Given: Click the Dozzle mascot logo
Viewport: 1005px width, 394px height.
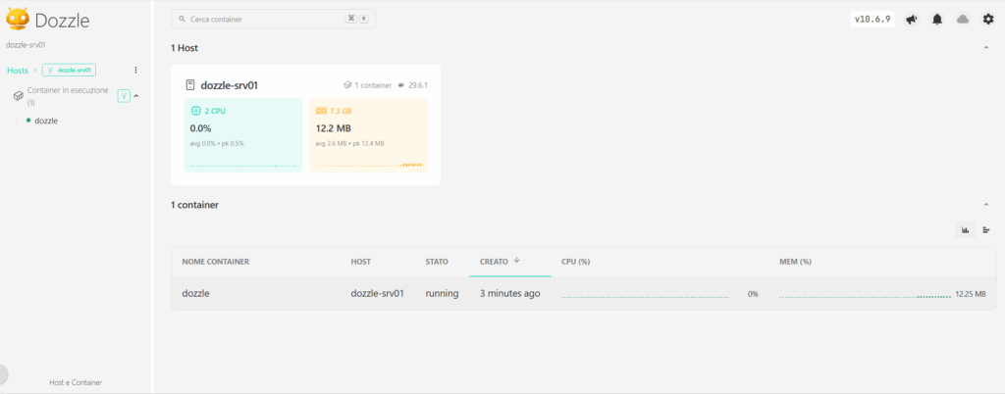Looking at the screenshot, I should [18, 20].
